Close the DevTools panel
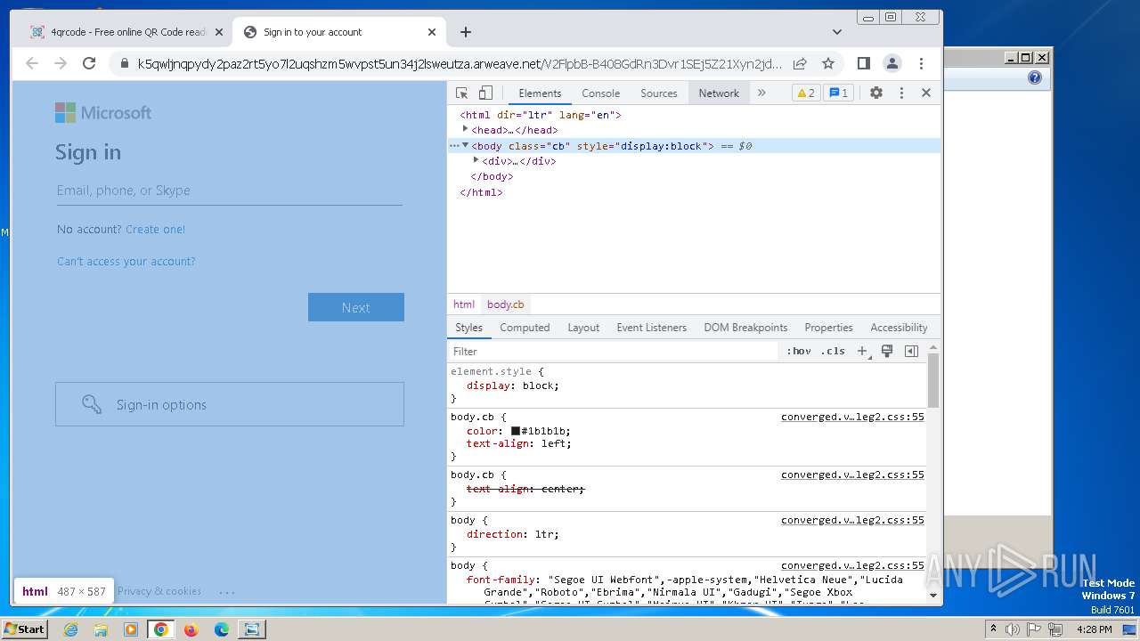The width and height of the screenshot is (1140, 641). (x=925, y=93)
